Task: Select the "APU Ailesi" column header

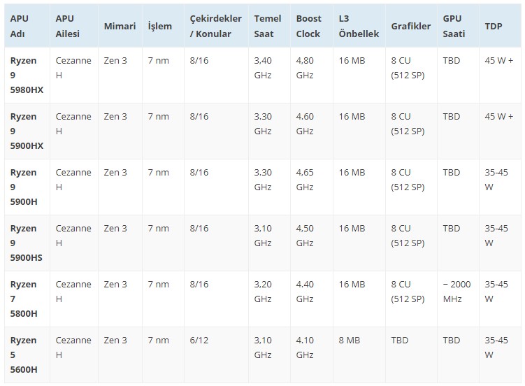Action: coord(69,25)
